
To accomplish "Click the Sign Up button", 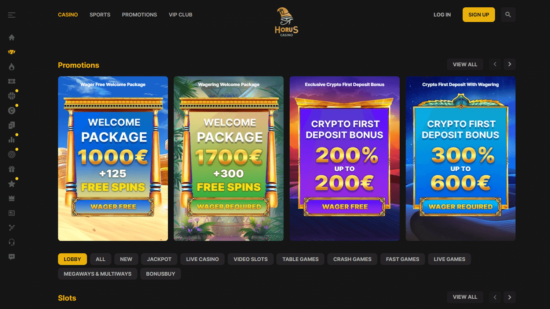I will (479, 15).
